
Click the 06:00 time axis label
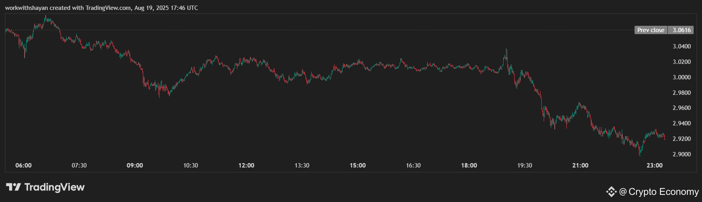point(23,165)
